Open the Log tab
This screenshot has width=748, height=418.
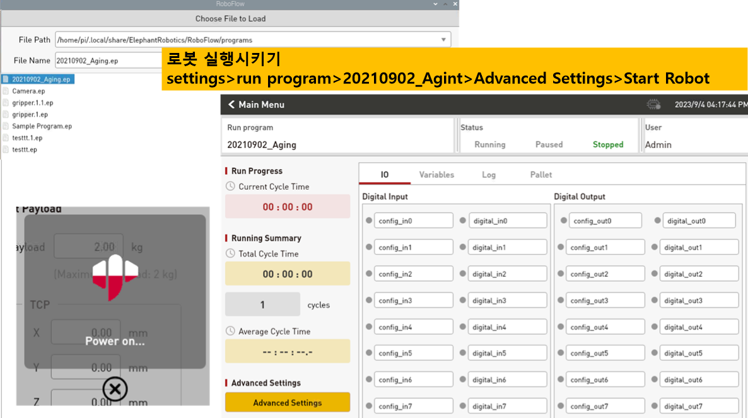489,175
